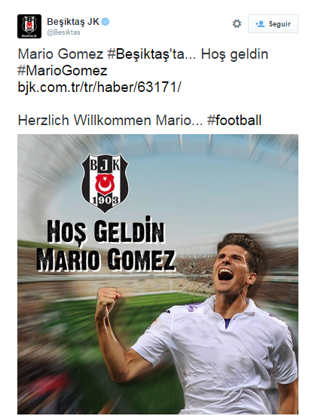
Task: Open the #MarioGomez hashtag
Action: pos(63,71)
